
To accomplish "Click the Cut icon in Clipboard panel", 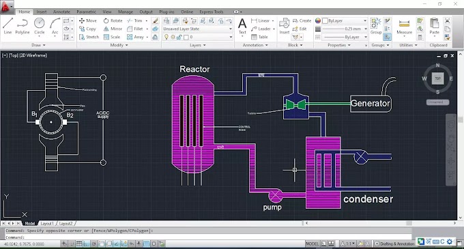I will click(x=447, y=20).
